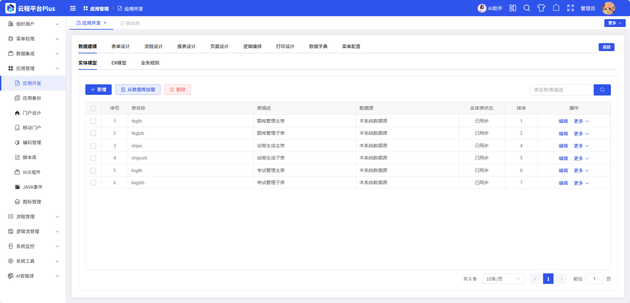The width and height of the screenshot is (630, 303).
Task: Switch to the 逻辑编排 tab
Action: pos(252,47)
